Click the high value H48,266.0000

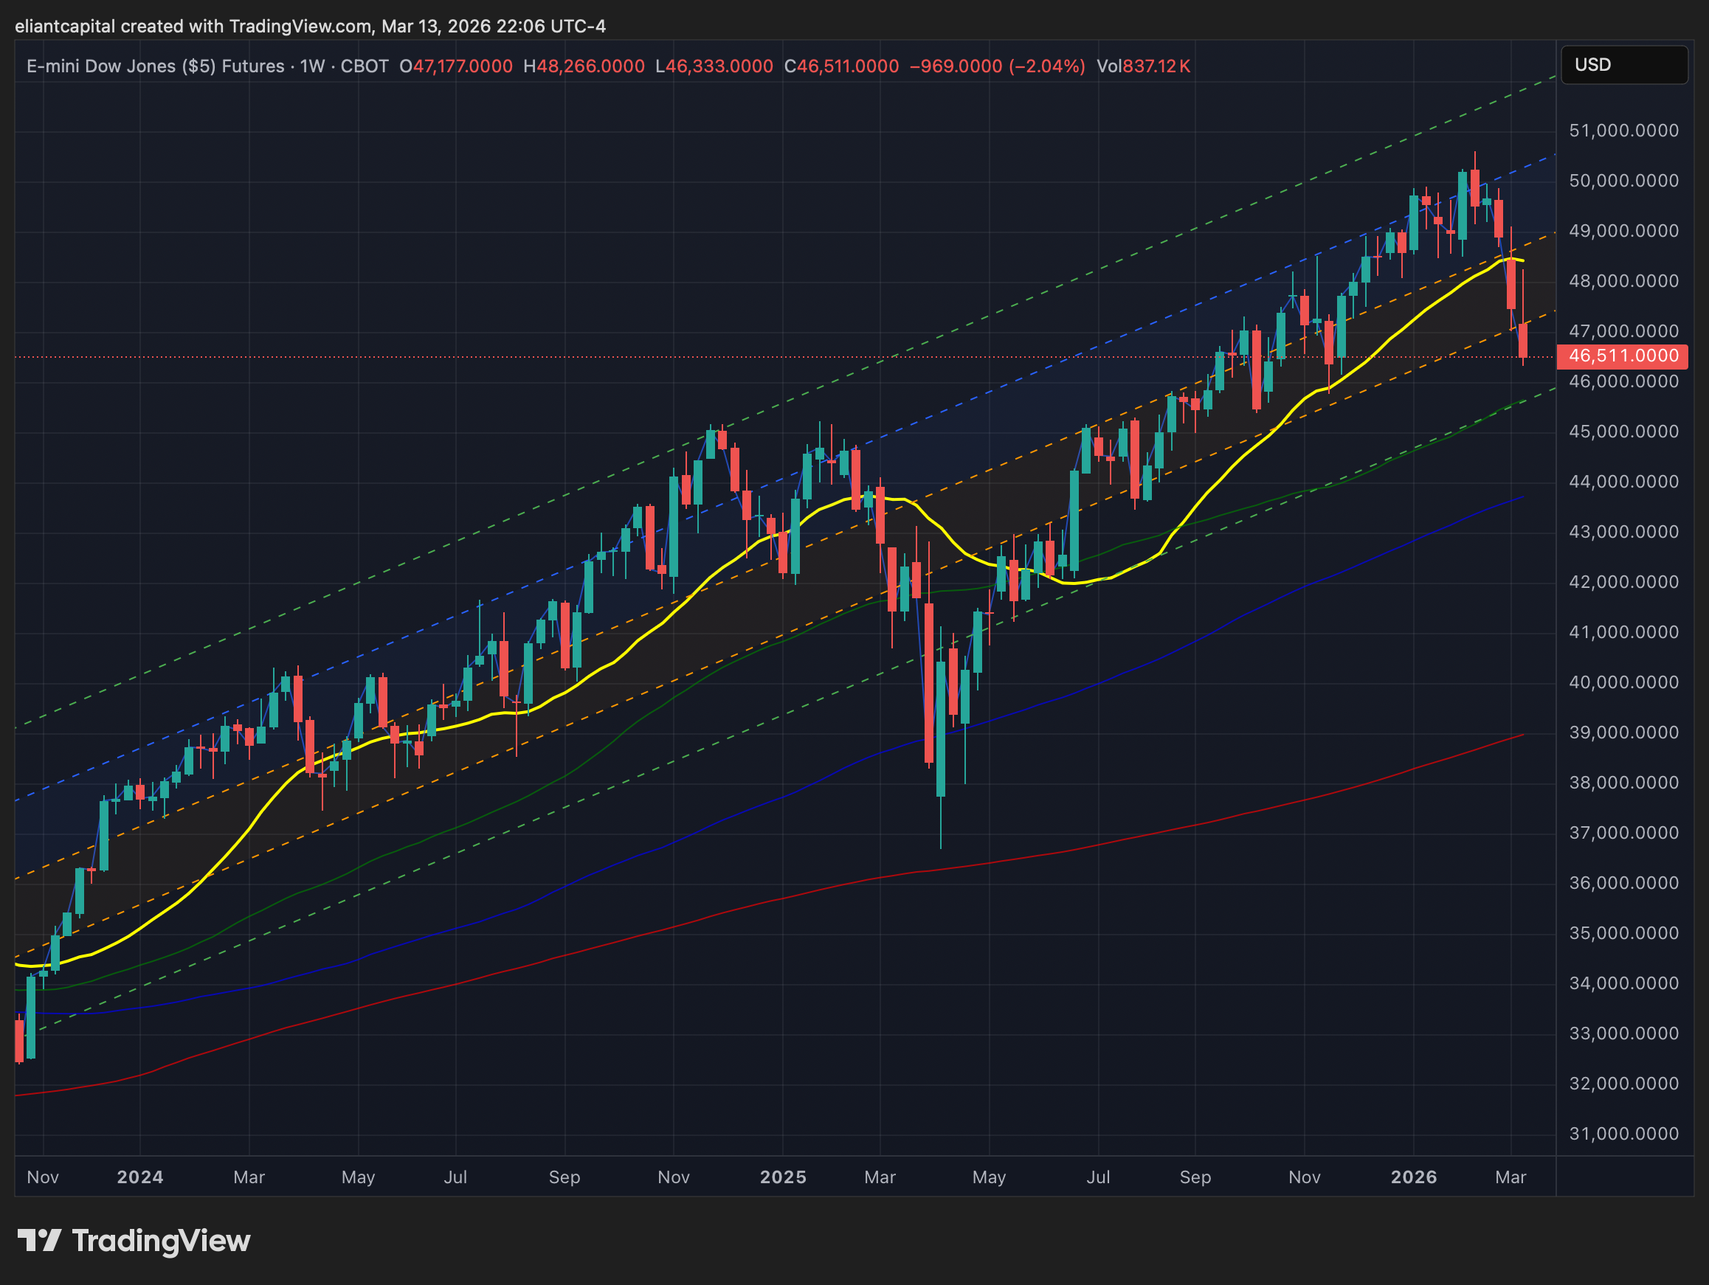pos(583,66)
